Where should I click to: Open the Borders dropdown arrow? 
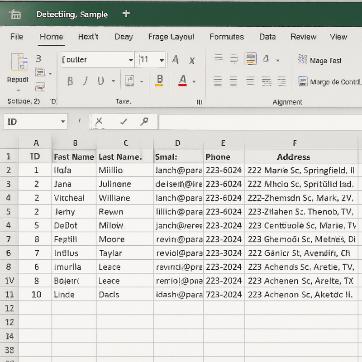pyautogui.click(x=142, y=81)
